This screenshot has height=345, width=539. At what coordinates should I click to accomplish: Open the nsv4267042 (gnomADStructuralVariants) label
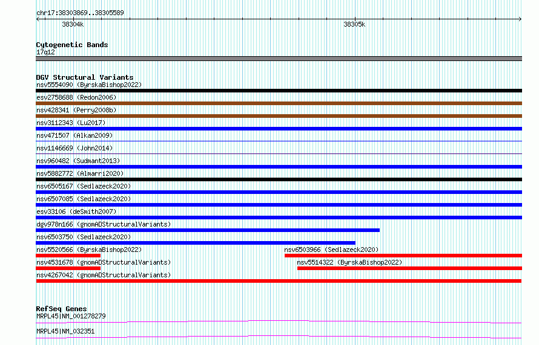[x=104, y=275]
